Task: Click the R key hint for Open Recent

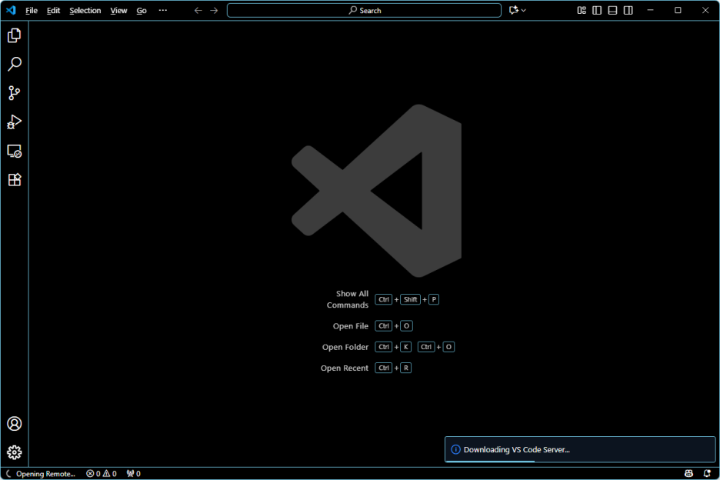Action: coord(406,368)
